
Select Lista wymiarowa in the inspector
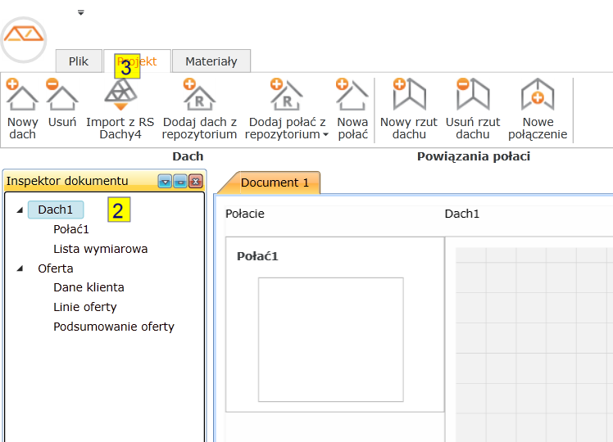coord(100,249)
